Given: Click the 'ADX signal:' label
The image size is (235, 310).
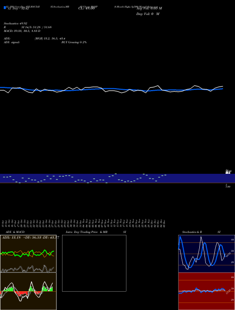Looking at the screenshot, I should click(12, 42).
